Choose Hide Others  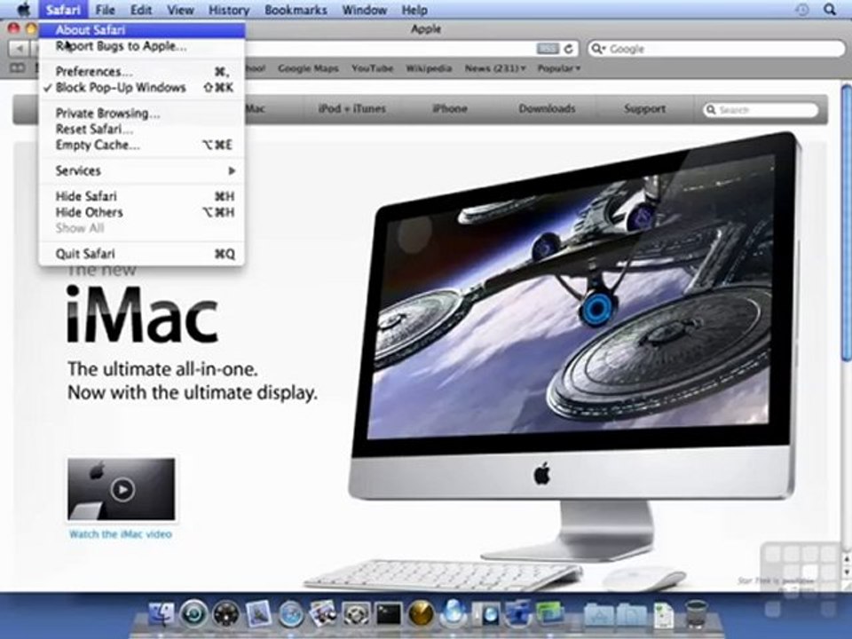pos(141,212)
